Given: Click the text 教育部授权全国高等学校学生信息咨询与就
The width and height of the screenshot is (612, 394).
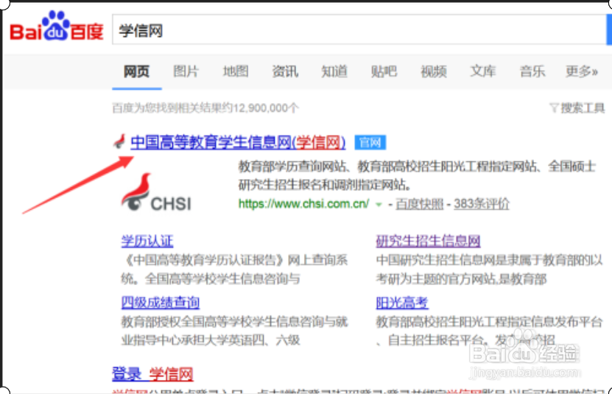Looking at the screenshot, I should point(234,322).
